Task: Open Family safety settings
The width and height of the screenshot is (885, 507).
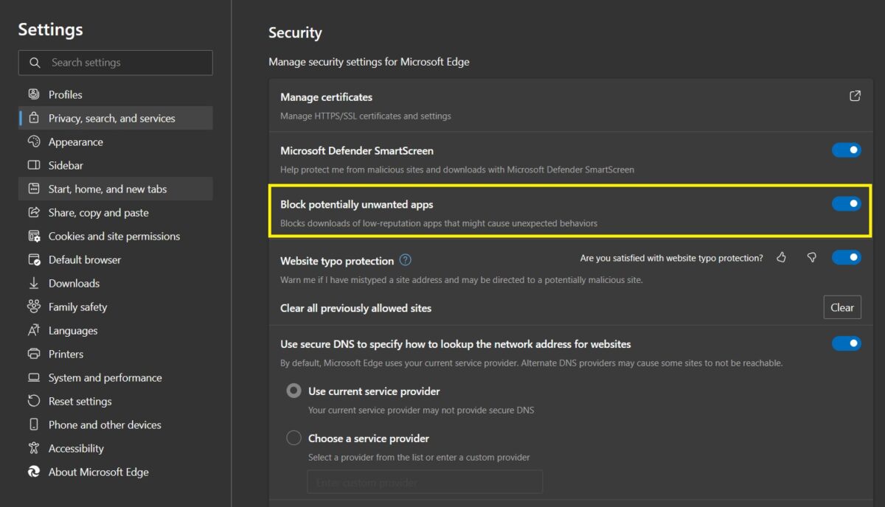Action: point(116,307)
